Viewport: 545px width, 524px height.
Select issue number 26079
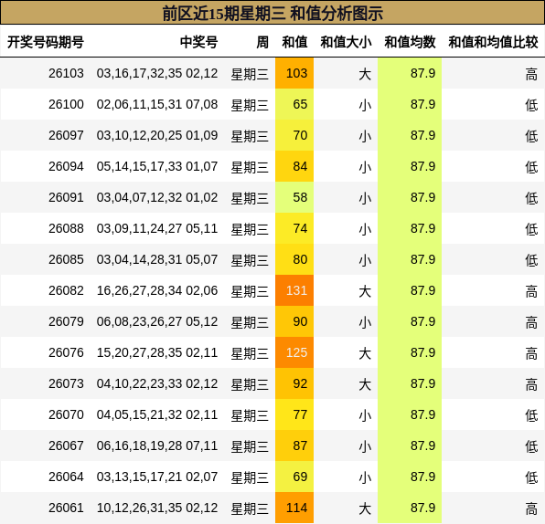tap(66, 321)
